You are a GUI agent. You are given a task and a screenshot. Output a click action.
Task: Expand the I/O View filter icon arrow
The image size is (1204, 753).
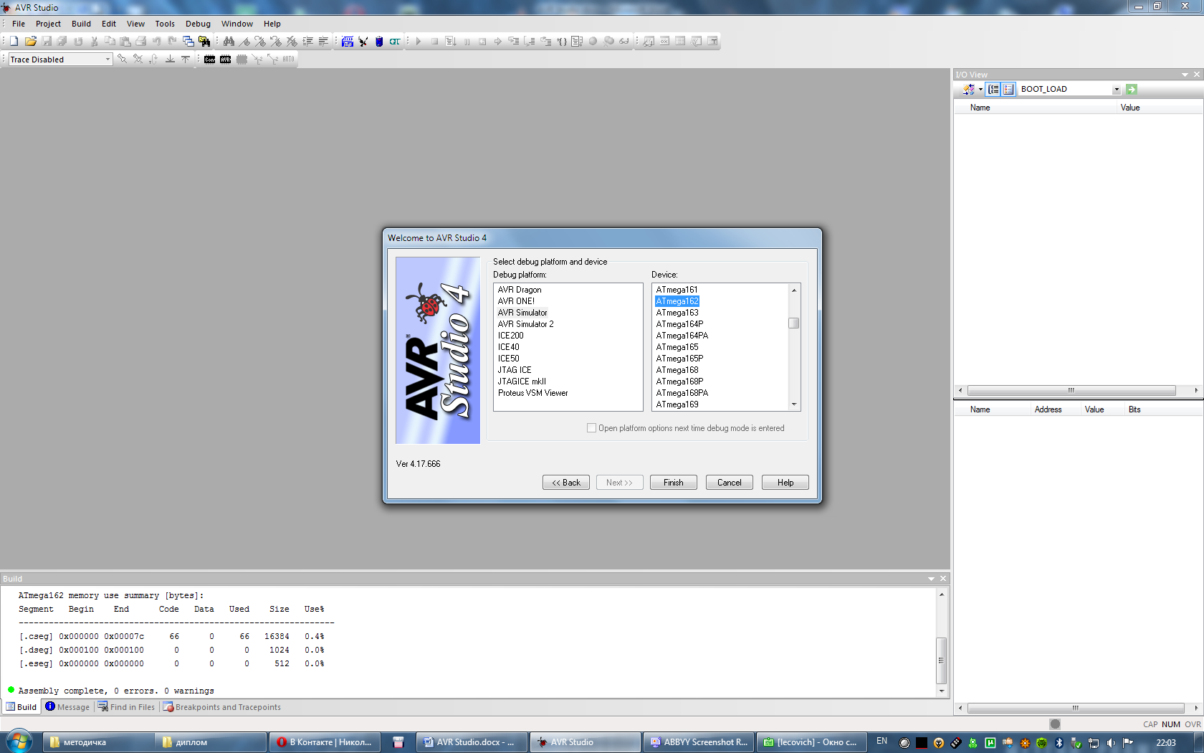980,90
